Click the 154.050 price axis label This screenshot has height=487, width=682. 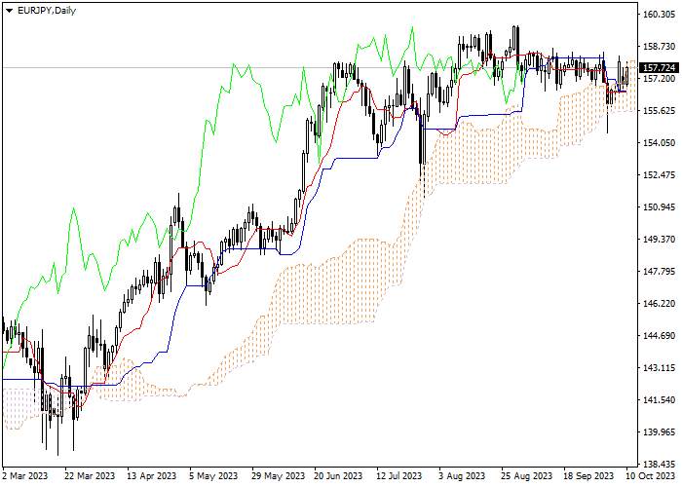coord(659,142)
